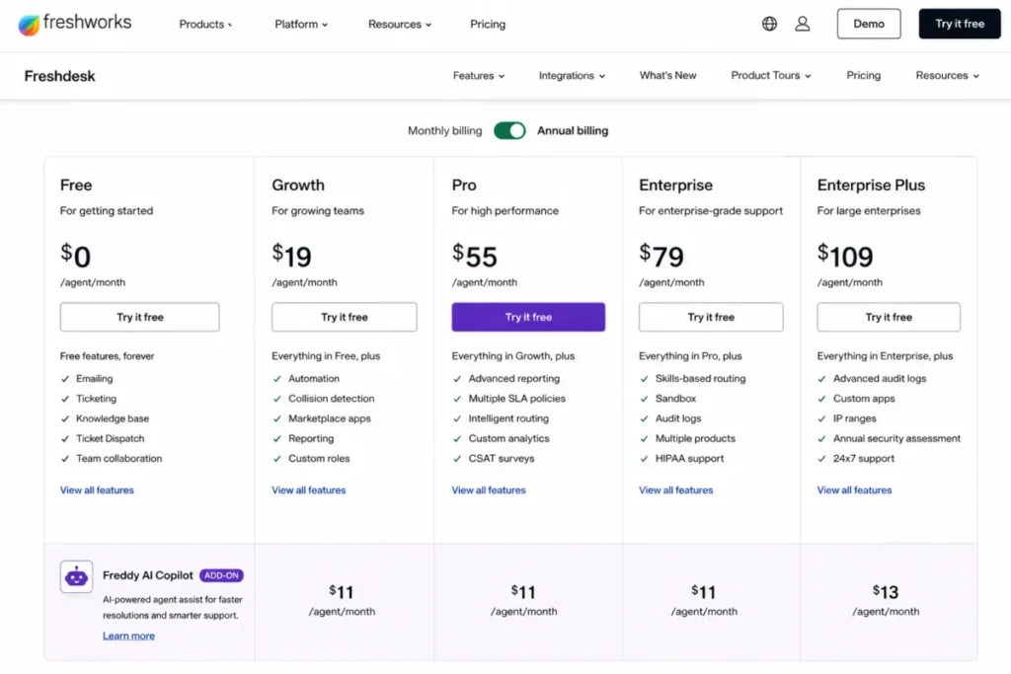Open the Pricing link in top navigation
Screen dimensions: 1011x674
[488, 25]
